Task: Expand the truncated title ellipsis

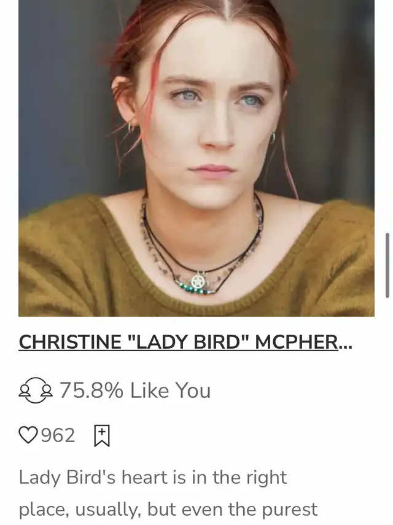Action: click(x=346, y=346)
